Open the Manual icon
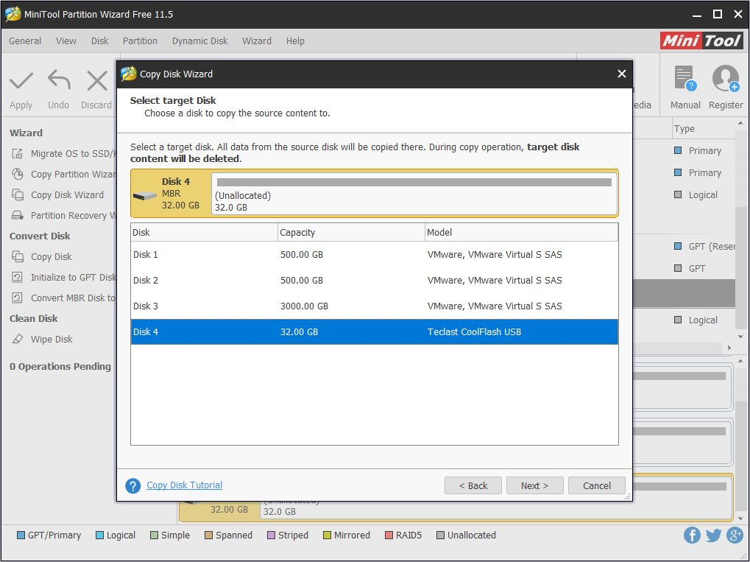Image resolution: width=750 pixels, height=562 pixels. coord(685,79)
